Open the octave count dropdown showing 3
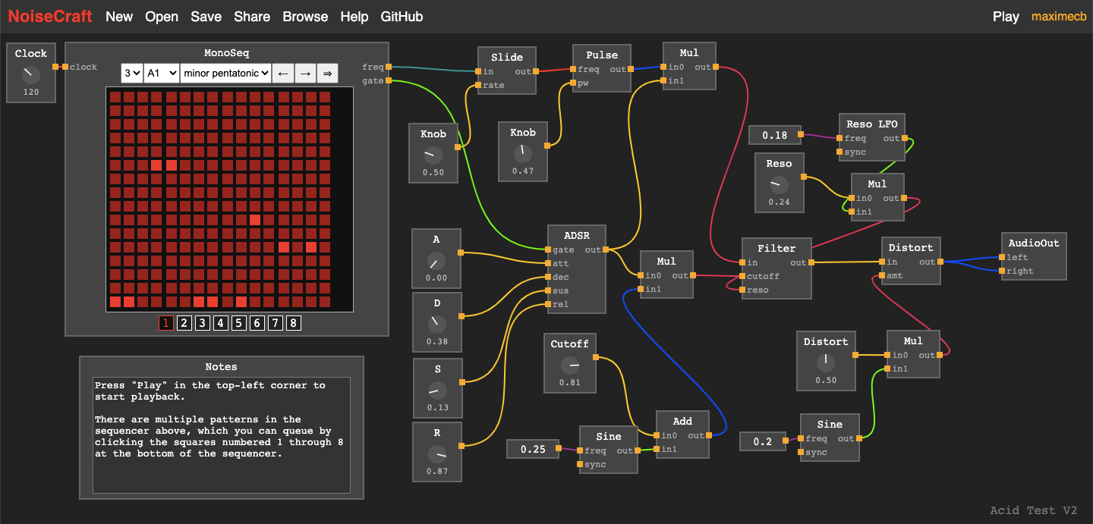This screenshot has height=524, width=1093. tap(131, 73)
